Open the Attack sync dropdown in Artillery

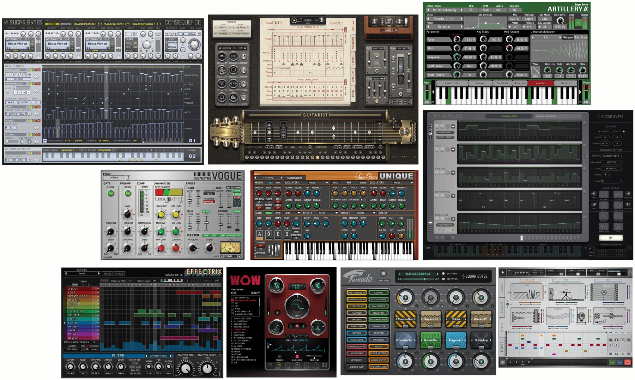pyautogui.click(x=515, y=27)
